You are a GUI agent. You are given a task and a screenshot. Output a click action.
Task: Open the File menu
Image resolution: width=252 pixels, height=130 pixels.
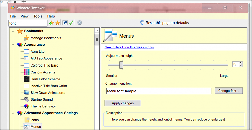13,16
